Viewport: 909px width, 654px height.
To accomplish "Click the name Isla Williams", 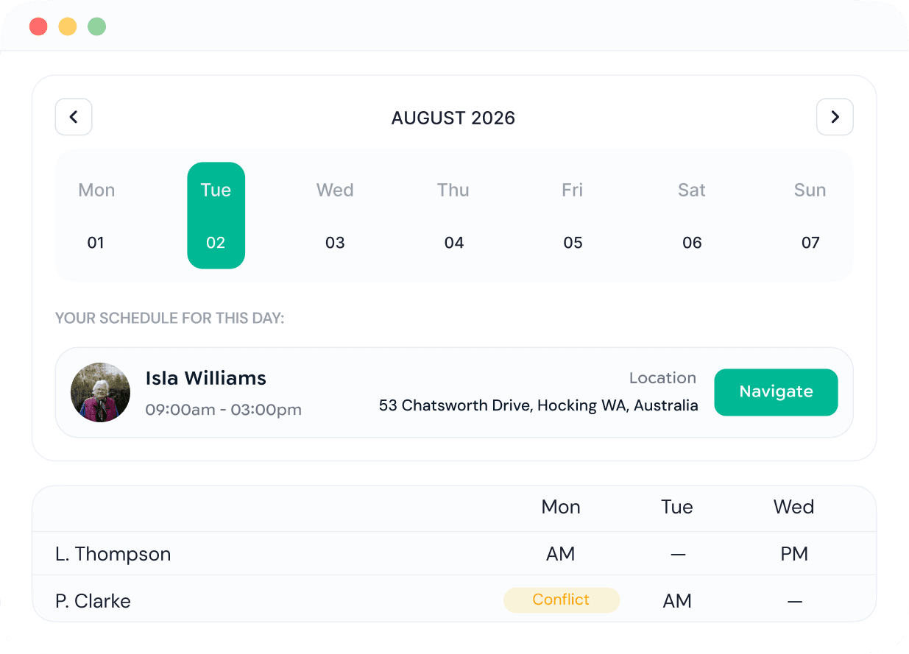I will [x=205, y=378].
